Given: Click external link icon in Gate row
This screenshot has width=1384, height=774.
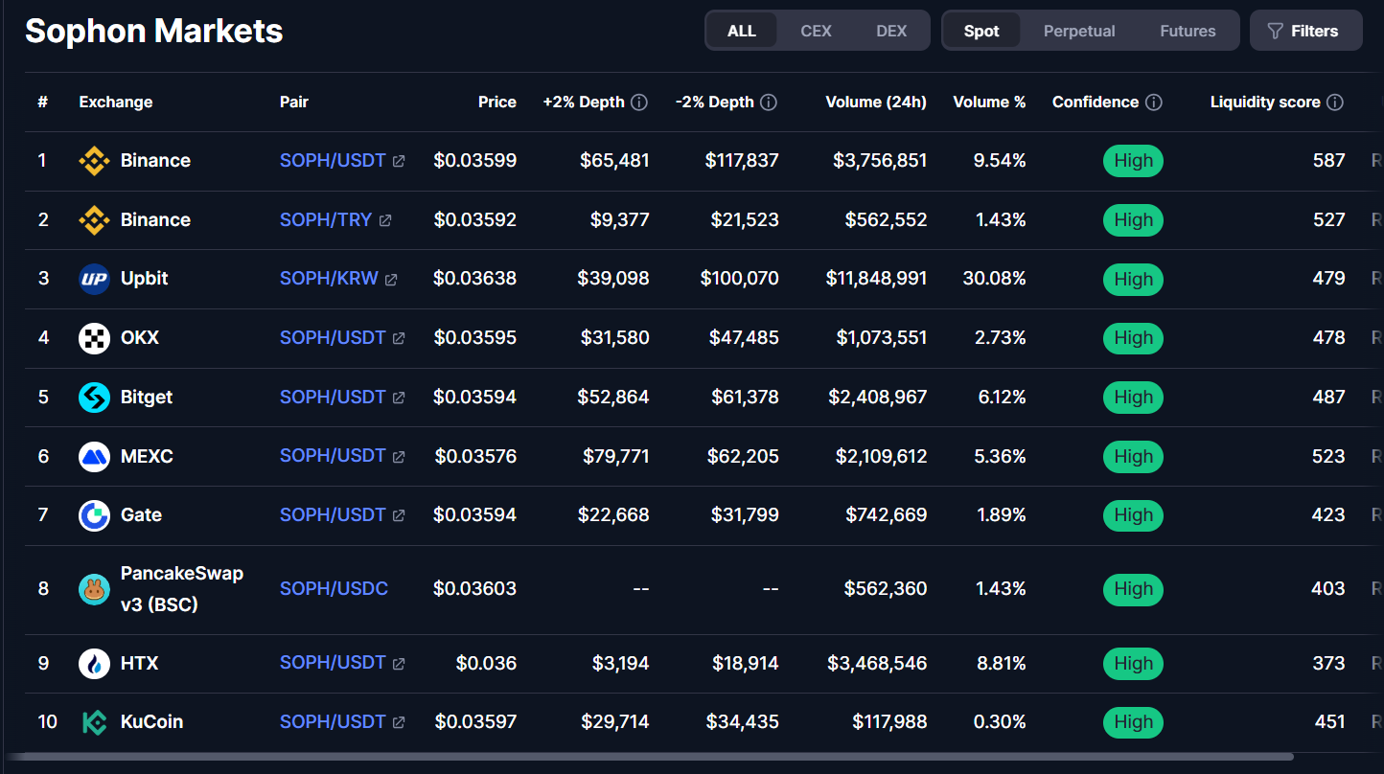Looking at the screenshot, I should click(399, 515).
